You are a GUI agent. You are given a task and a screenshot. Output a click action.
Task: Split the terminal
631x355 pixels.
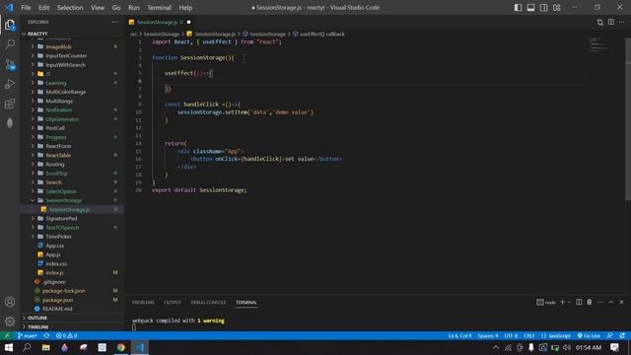(579, 303)
